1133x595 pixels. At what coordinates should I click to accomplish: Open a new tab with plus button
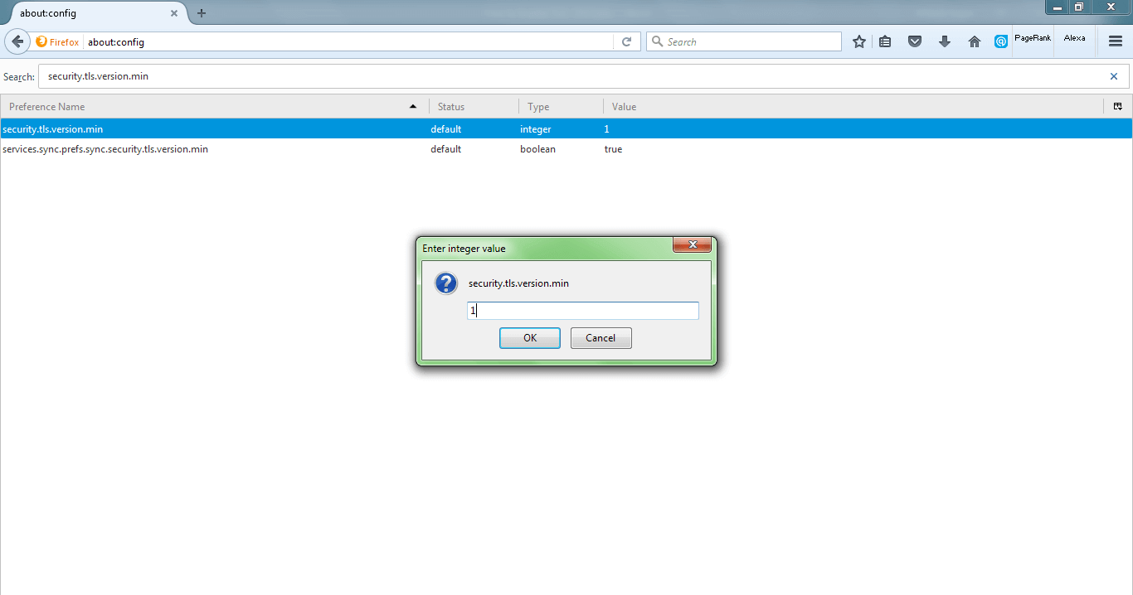point(202,13)
